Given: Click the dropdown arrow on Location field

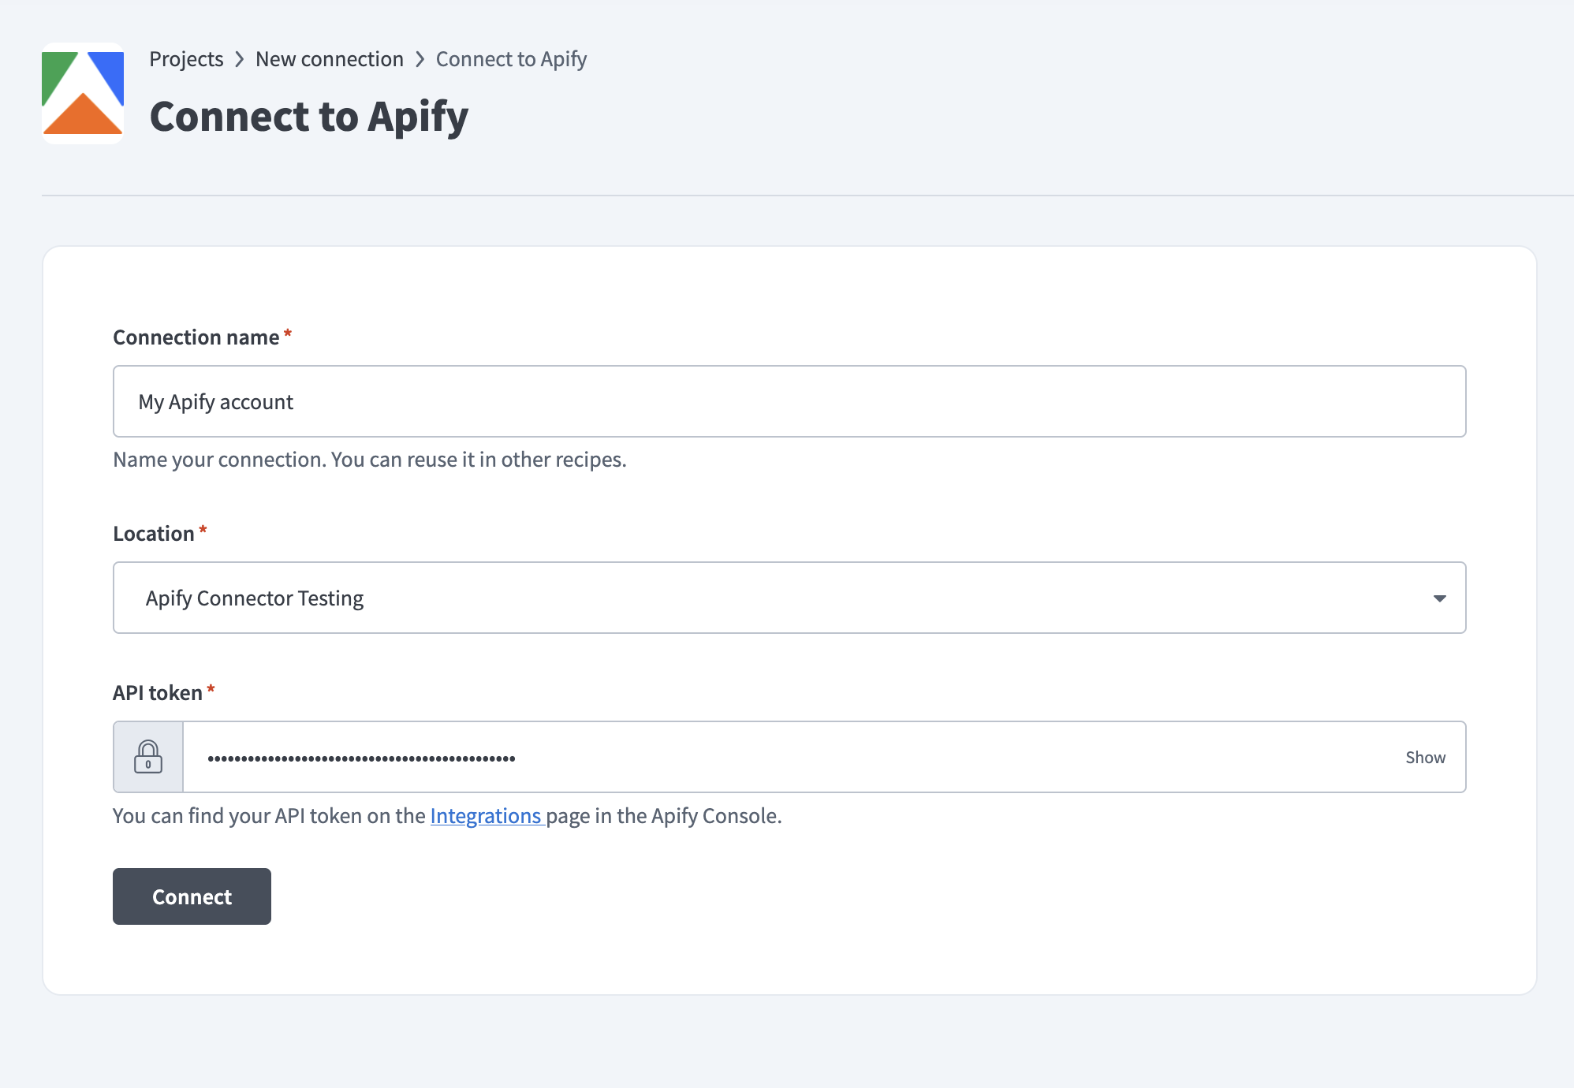Looking at the screenshot, I should (1441, 598).
